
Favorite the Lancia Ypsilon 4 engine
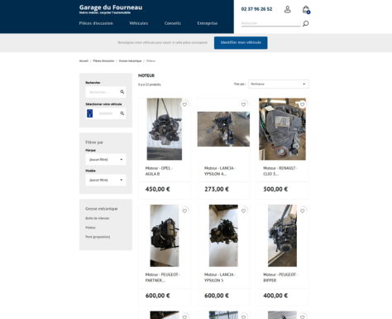243,104
